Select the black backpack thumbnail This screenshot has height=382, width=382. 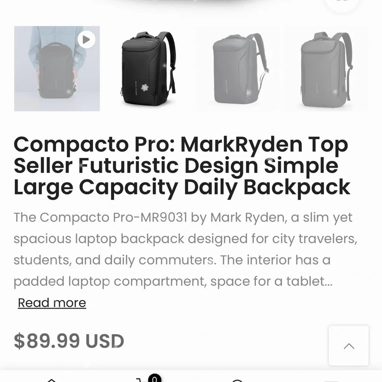pos(147,69)
